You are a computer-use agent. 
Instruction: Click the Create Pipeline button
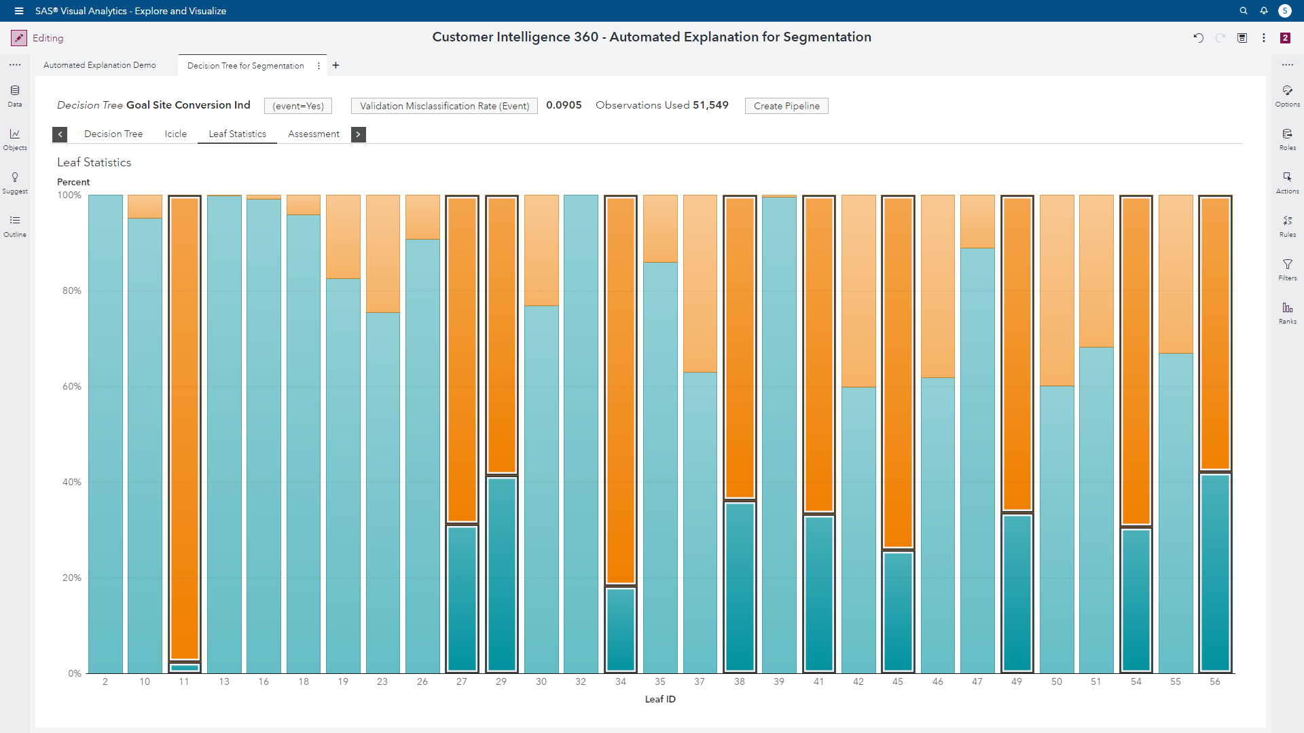tap(786, 106)
